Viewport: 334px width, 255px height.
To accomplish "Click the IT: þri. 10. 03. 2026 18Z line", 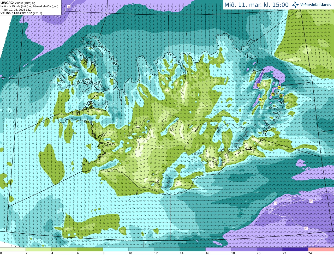I will coord(16,10).
